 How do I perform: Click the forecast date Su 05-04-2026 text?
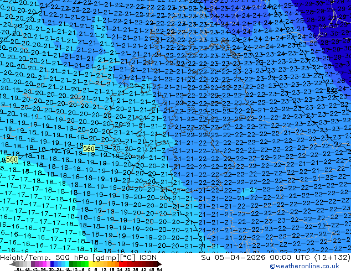pos(233,258)
